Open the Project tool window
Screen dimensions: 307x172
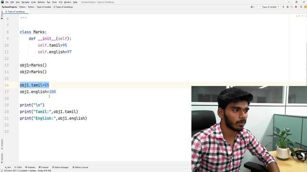2,15
